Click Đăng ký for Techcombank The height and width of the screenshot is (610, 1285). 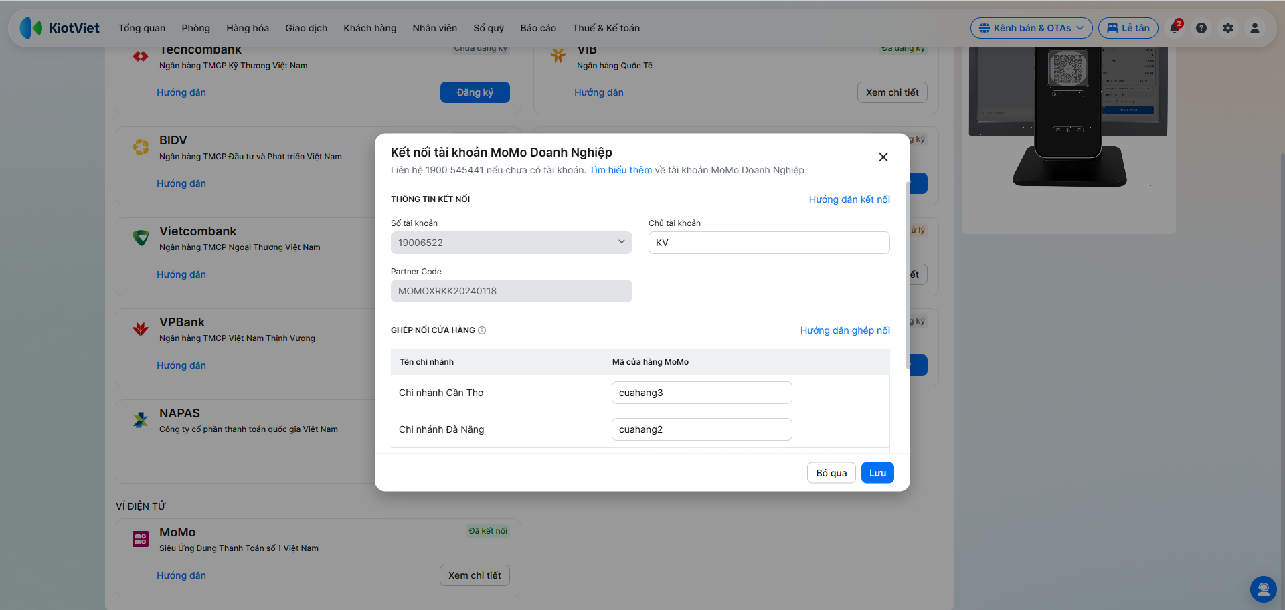click(475, 92)
